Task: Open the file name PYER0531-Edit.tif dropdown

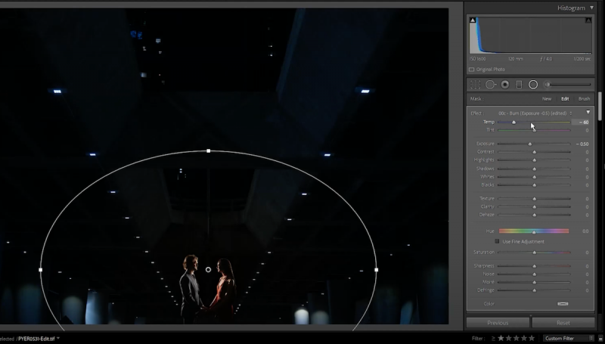Action: point(39,339)
